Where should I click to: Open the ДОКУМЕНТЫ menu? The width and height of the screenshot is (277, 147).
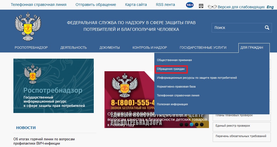[110, 48]
